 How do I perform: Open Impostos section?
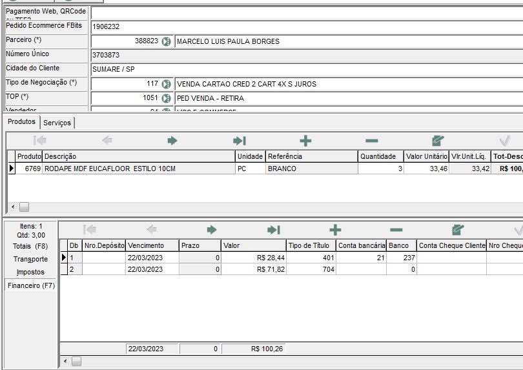pos(30,272)
